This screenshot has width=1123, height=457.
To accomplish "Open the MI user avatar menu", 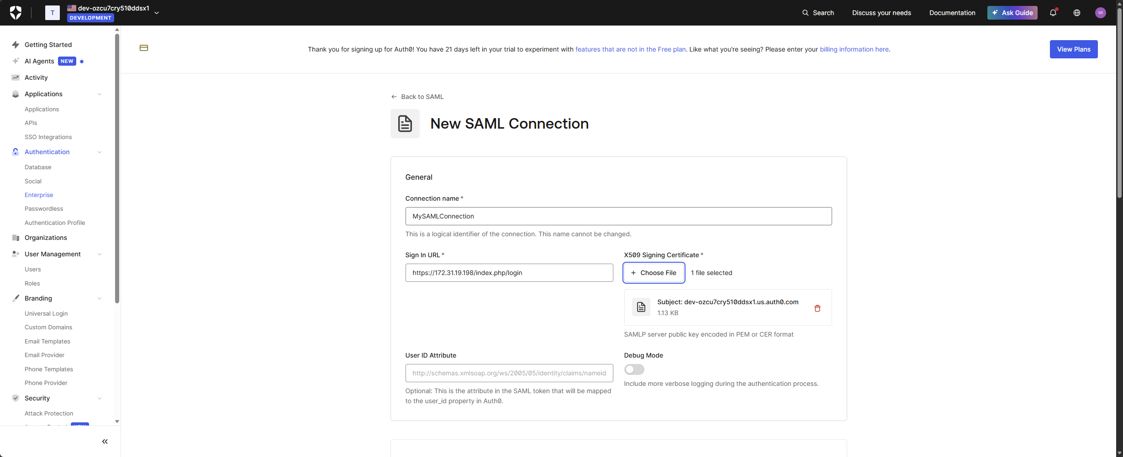I will (1101, 13).
